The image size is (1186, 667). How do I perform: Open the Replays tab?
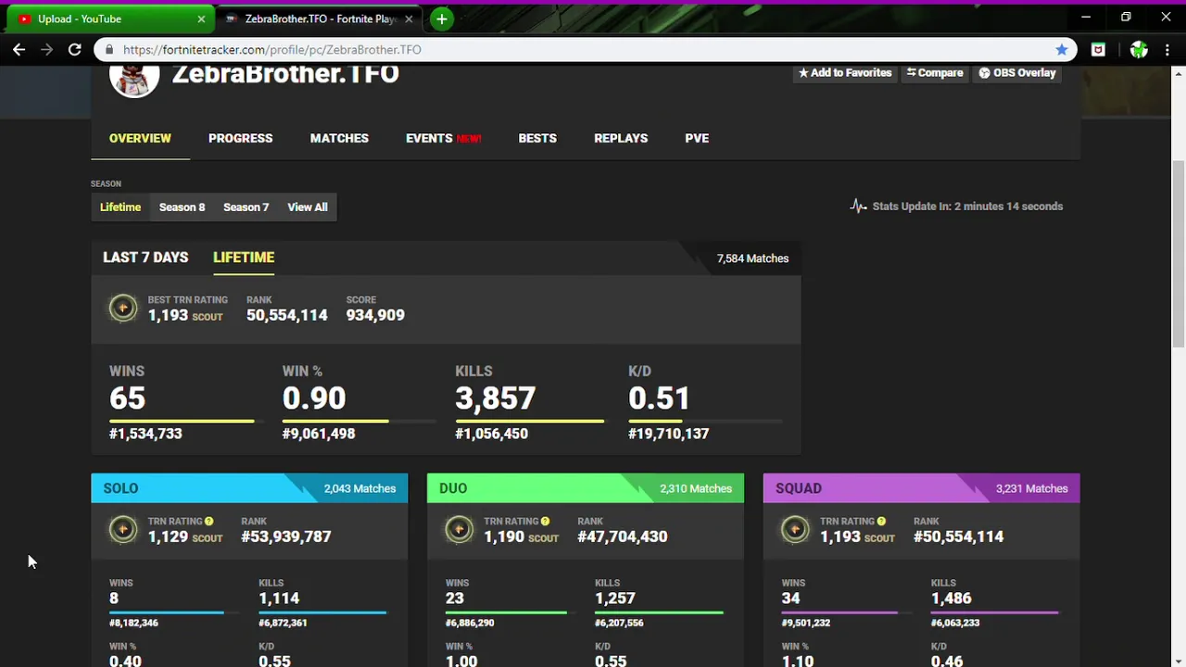[621, 138]
